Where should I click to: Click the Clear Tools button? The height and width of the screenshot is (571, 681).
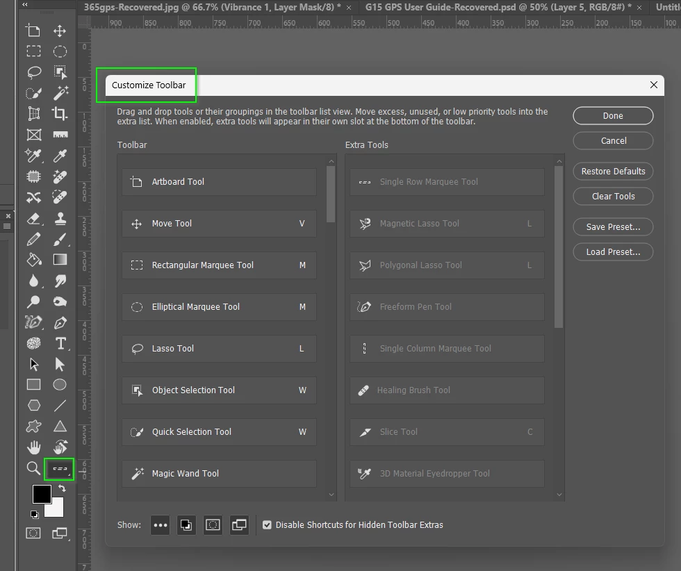613,197
